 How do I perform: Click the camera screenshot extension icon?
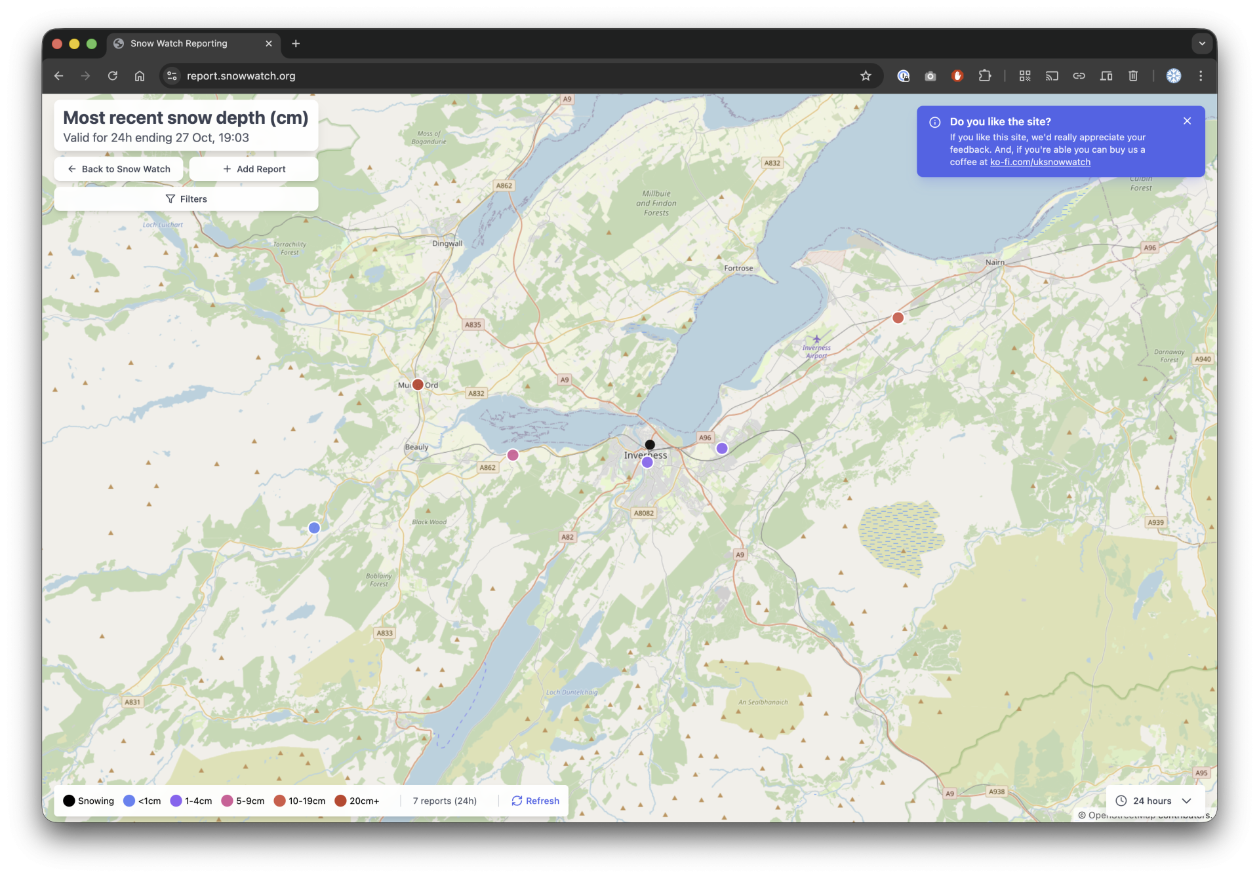(930, 76)
